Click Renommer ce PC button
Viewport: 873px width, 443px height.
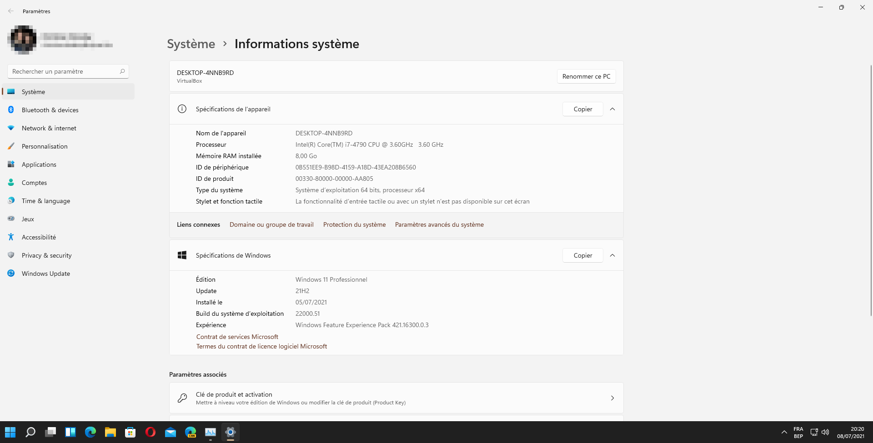pyautogui.click(x=586, y=76)
